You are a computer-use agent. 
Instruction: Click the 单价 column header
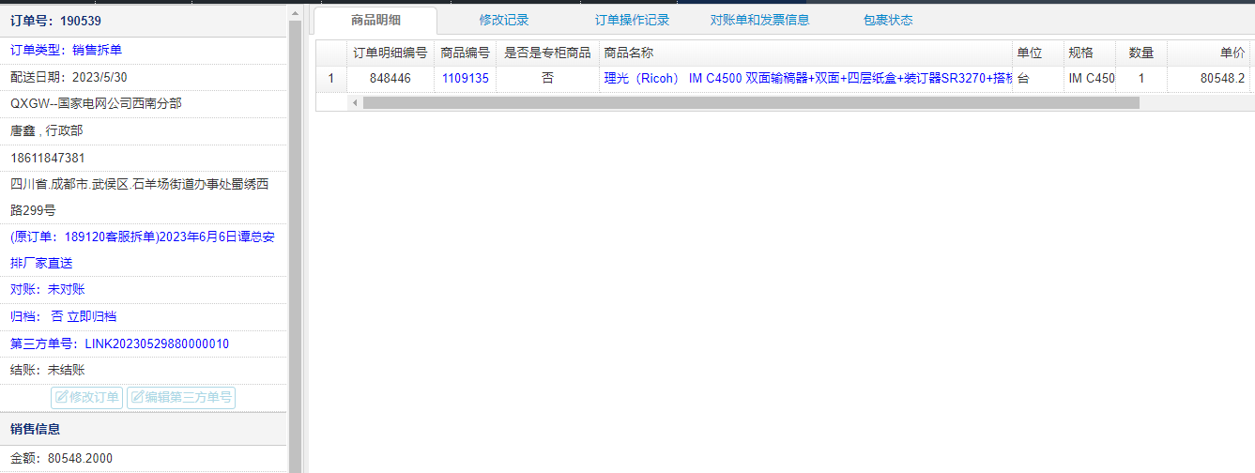point(1209,53)
